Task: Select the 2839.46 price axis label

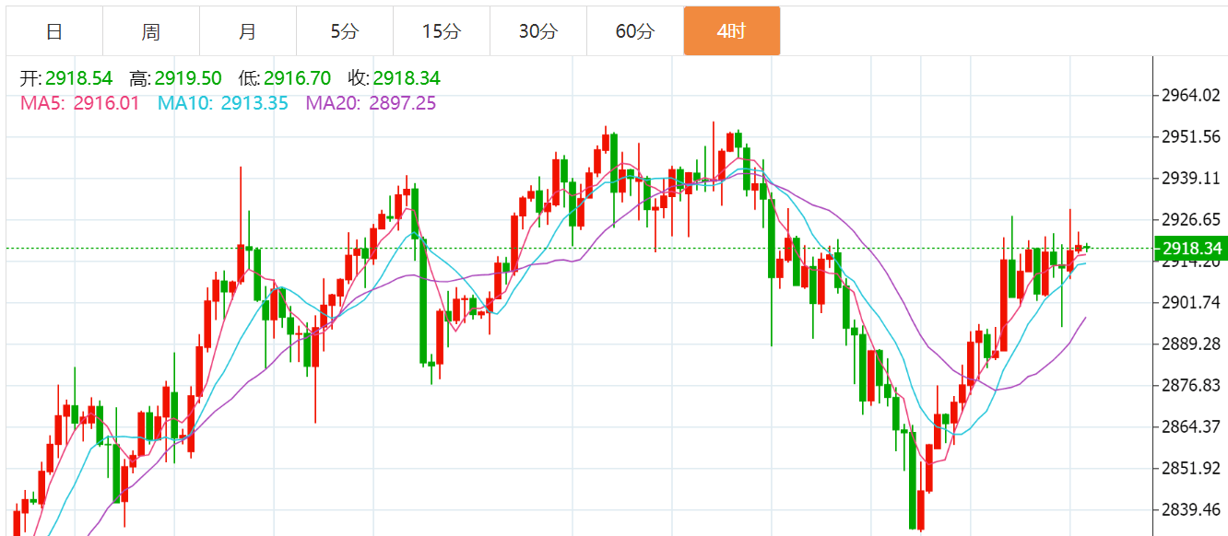Action: [x=1191, y=509]
